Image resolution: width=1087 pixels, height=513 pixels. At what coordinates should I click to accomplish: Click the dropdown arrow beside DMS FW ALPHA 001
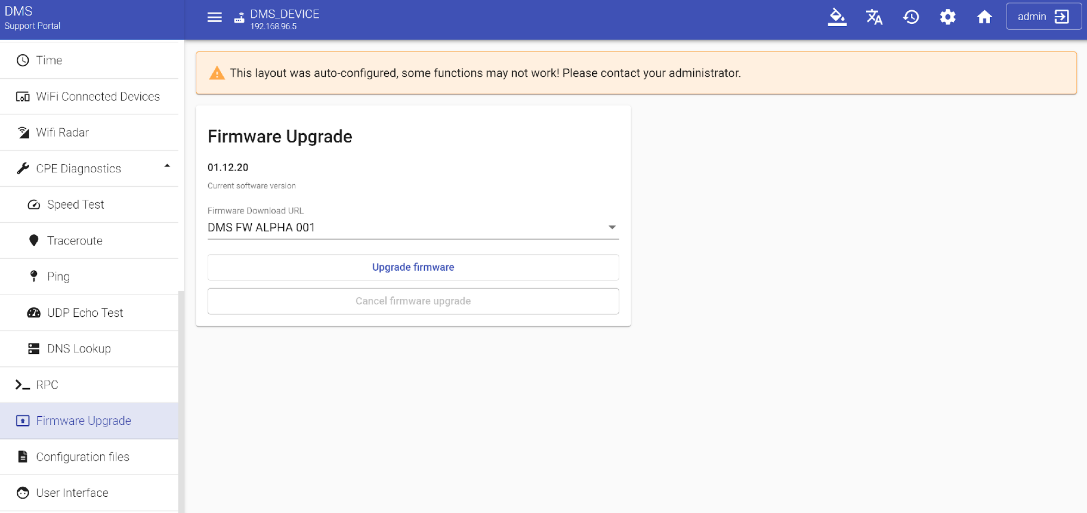tap(612, 227)
